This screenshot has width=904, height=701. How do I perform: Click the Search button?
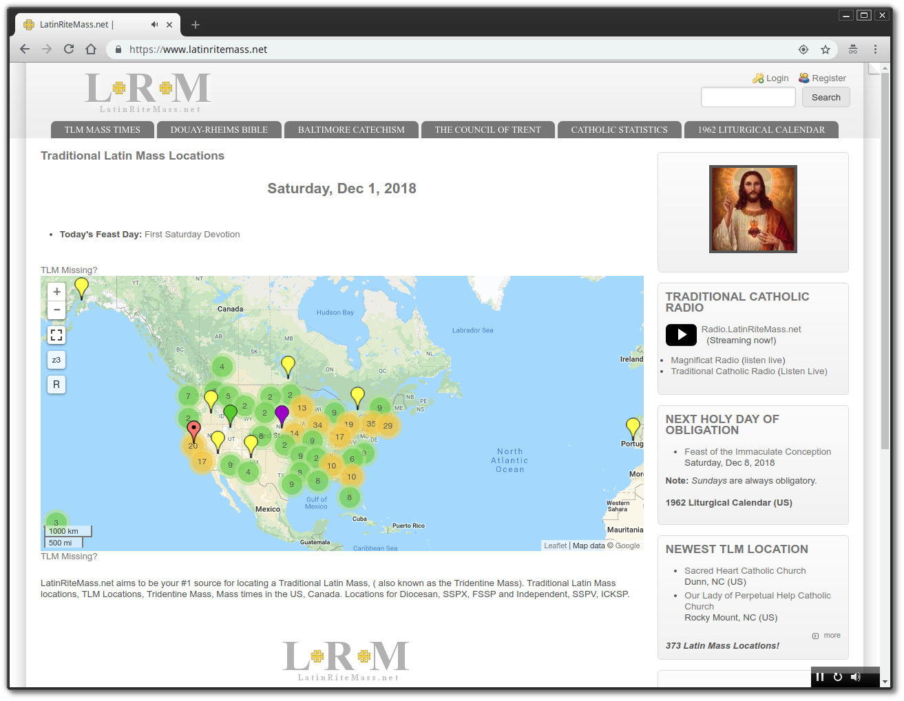click(x=826, y=98)
